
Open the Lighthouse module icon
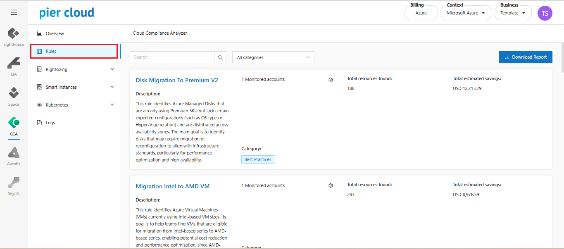tap(14, 33)
